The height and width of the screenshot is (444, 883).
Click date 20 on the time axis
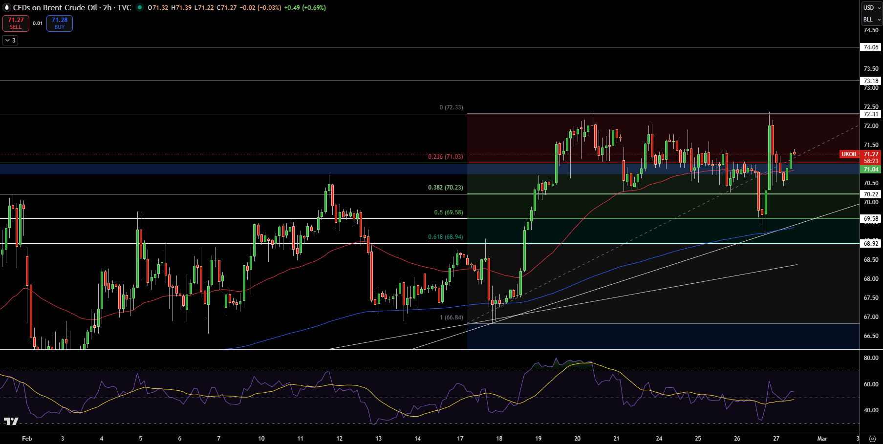577,439
